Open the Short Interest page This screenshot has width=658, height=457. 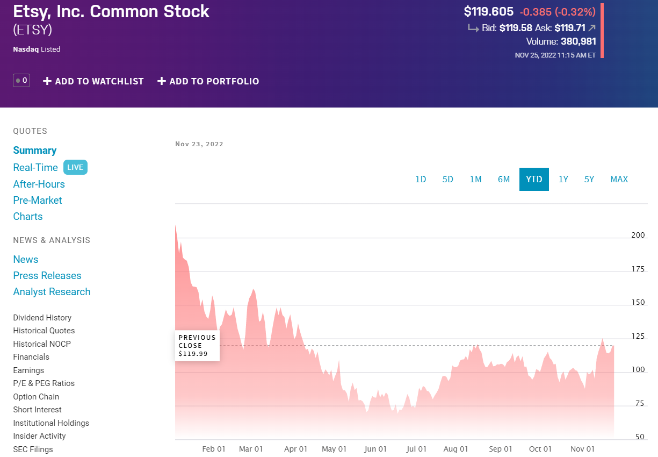point(37,410)
